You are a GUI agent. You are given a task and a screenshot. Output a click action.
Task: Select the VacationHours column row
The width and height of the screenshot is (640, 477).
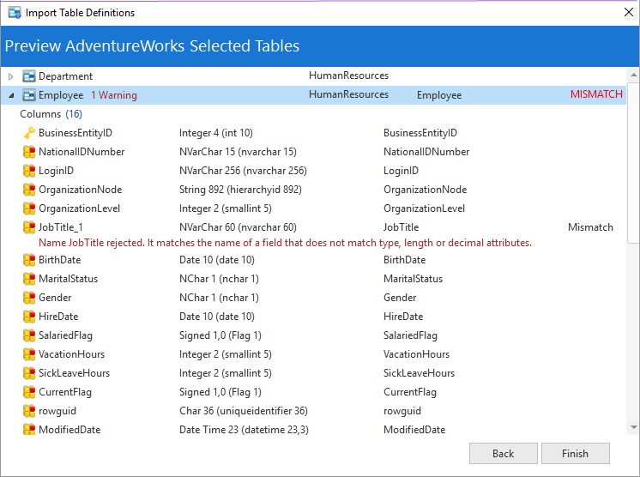pos(71,354)
